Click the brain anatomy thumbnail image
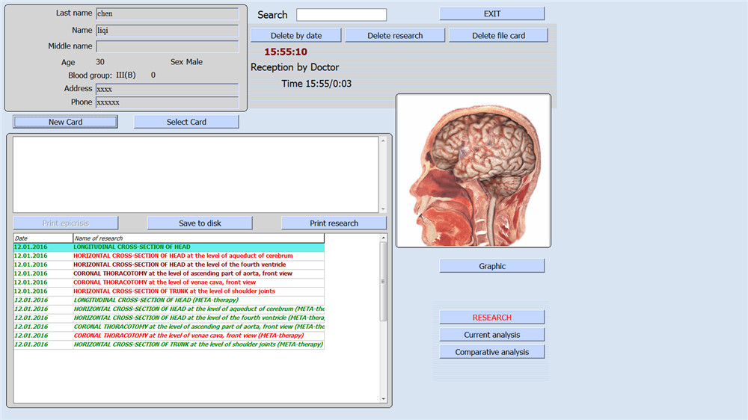The height and width of the screenshot is (420, 748). pos(473,170)
